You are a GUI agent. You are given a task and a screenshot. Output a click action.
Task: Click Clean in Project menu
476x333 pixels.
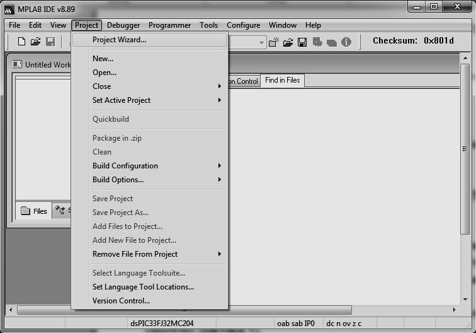150,152
